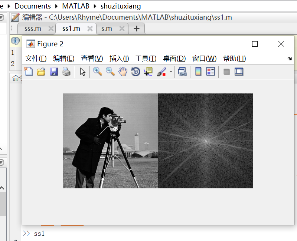The height and width of the screenshot is (241, 297).
Task: Enable Rotate 3D mode
Action: click(x=135, y=72)
